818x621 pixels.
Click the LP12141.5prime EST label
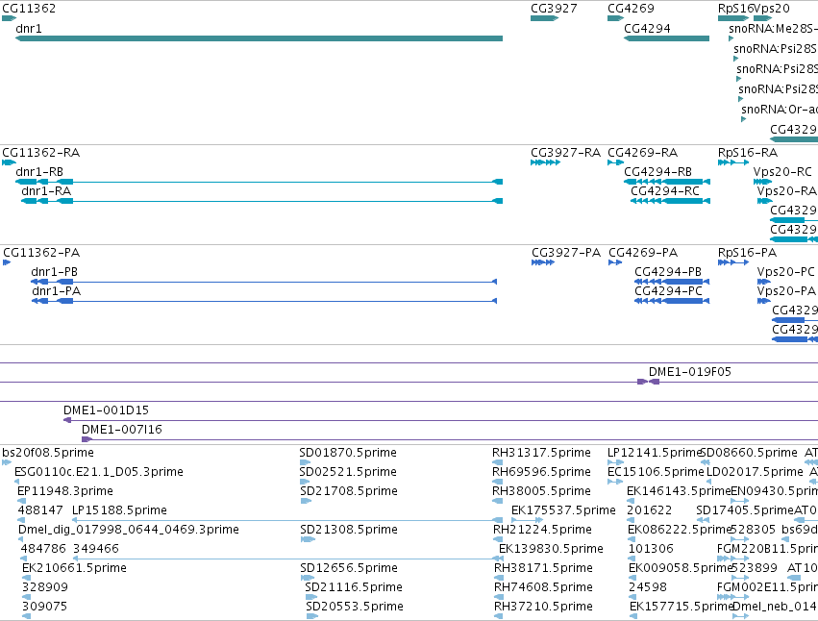pos(654,453)
